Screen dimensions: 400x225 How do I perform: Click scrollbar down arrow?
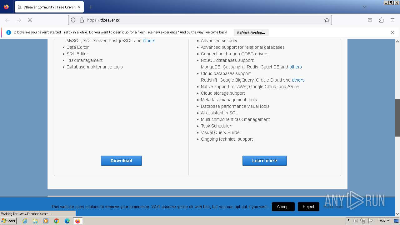click(397, 214)
